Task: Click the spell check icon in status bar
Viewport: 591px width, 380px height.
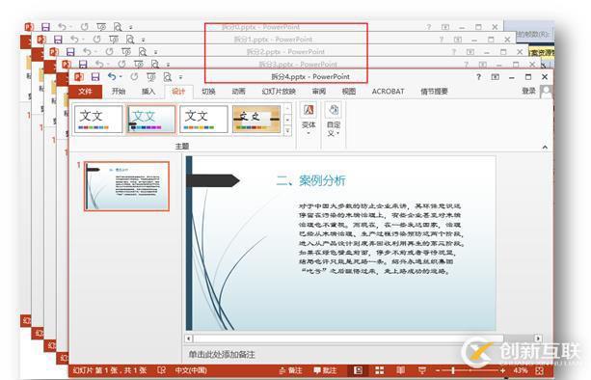Action: 161,370
